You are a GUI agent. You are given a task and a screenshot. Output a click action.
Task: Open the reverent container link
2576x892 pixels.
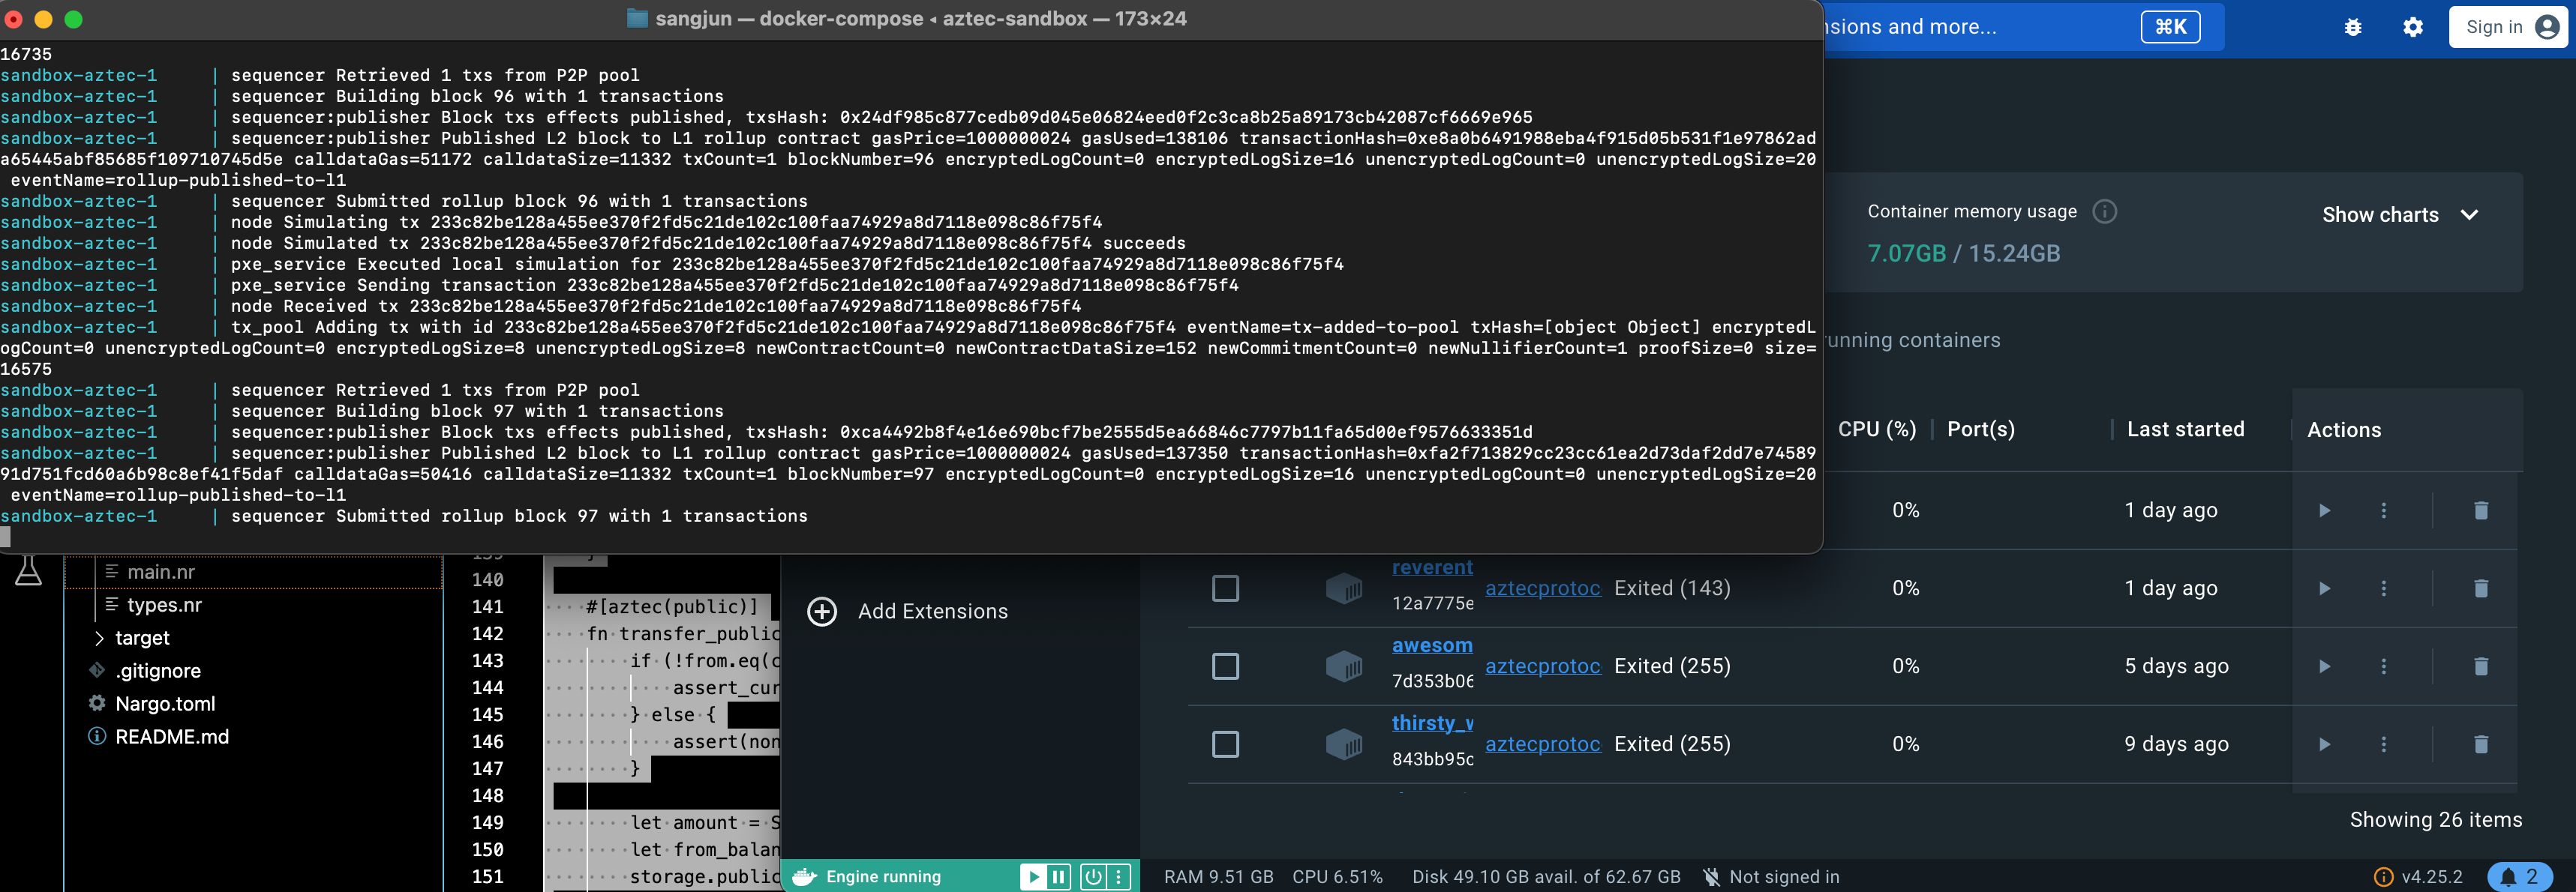1432,567
